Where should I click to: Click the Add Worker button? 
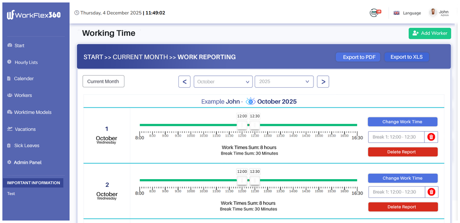429,33
